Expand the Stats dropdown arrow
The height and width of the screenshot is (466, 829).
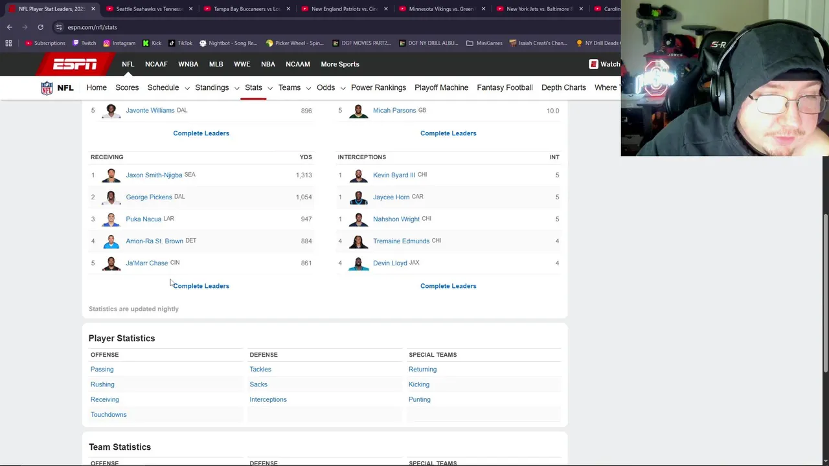269,88
